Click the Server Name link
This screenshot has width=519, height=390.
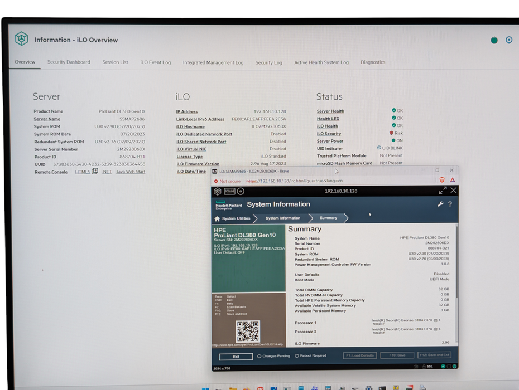pos(47,119)
